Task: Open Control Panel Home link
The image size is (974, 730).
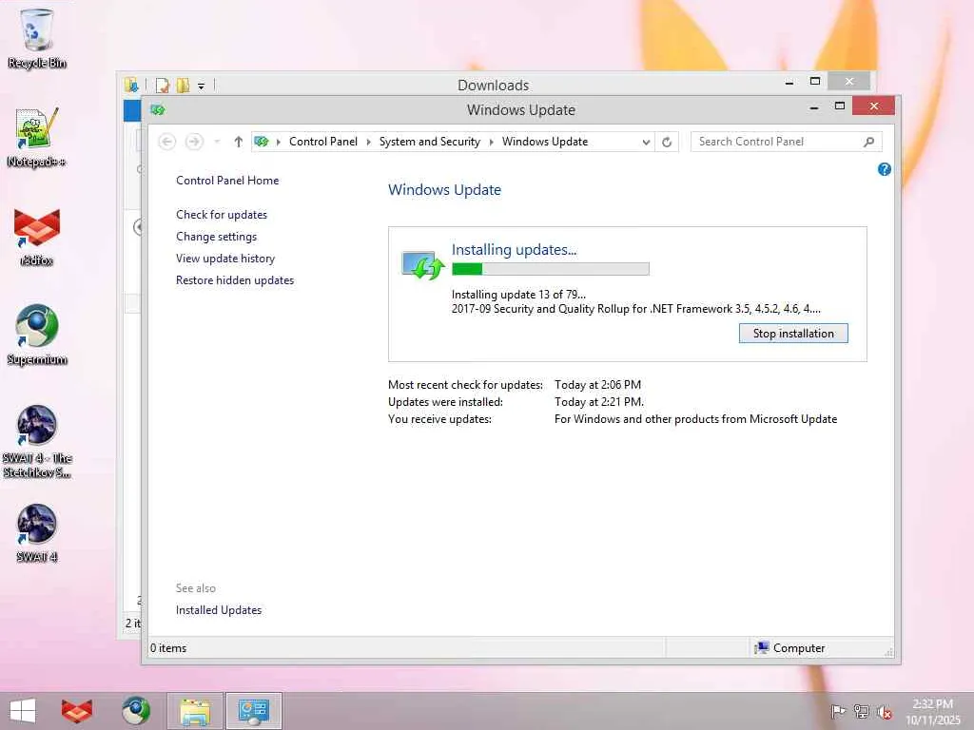Action: click(x=227, y=181)
